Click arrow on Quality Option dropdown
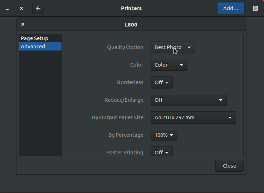 pos(189,47)
